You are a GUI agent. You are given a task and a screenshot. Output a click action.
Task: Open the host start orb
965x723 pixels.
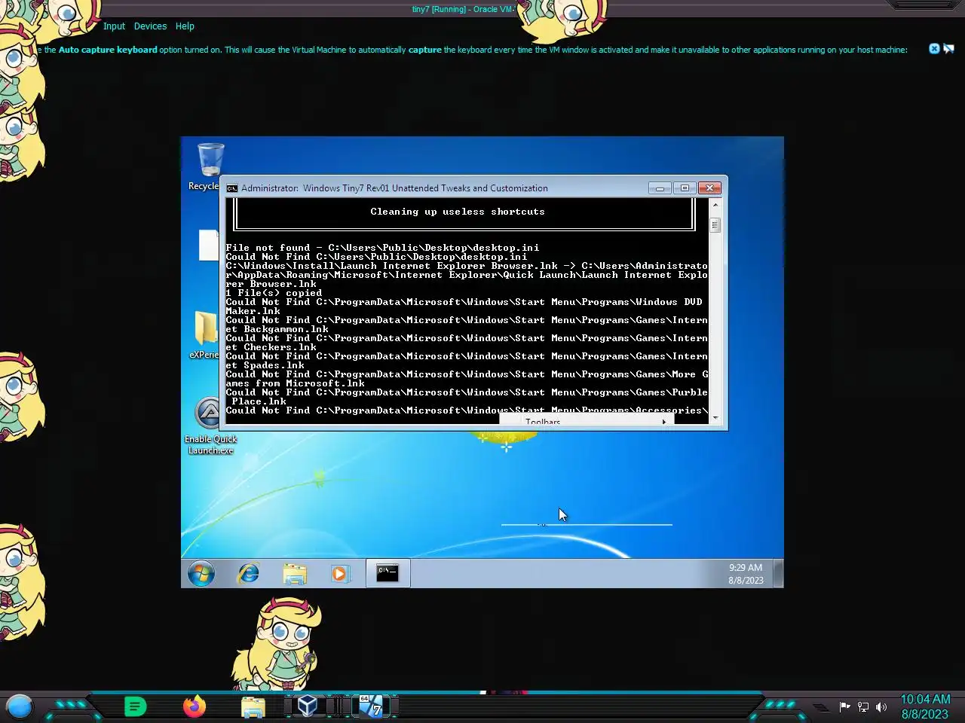20,706
